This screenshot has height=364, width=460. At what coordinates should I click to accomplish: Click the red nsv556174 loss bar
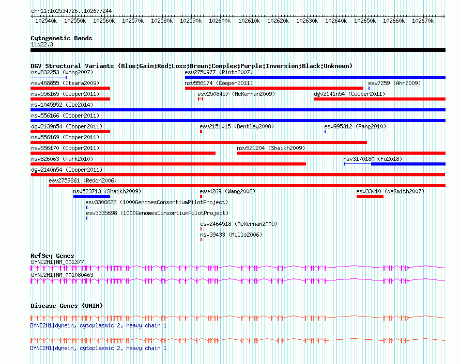(274, 88)
